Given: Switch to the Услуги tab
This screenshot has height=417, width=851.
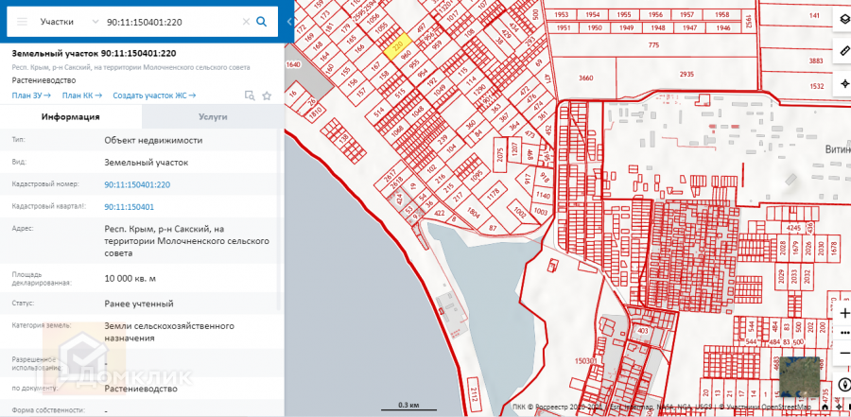Looking at the screenshot, I should click(x=213, y=117).
